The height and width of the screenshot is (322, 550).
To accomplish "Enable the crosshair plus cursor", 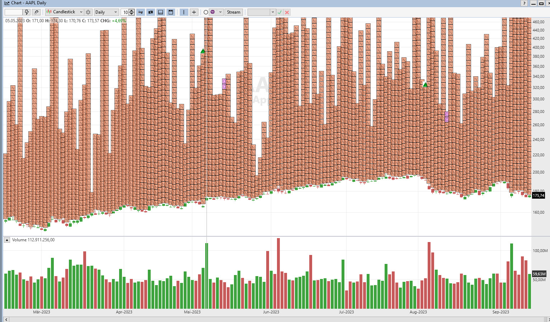I will pos(194,12).
